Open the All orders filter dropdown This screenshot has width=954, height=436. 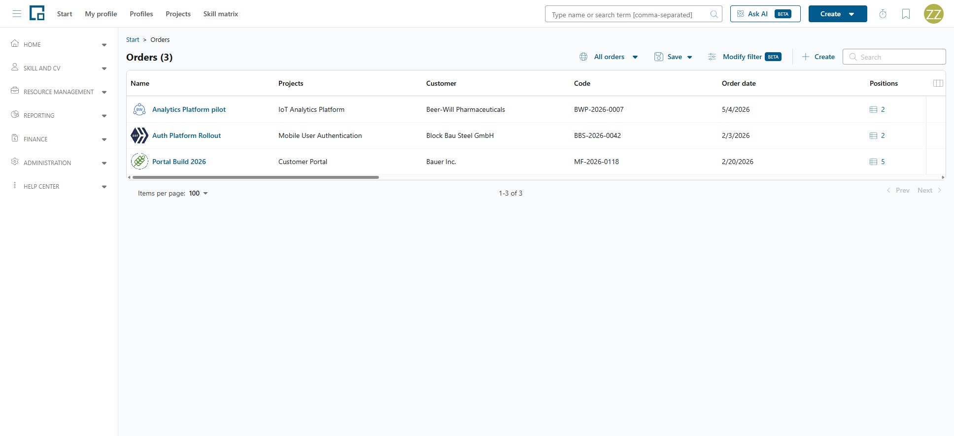click(609, 57)
